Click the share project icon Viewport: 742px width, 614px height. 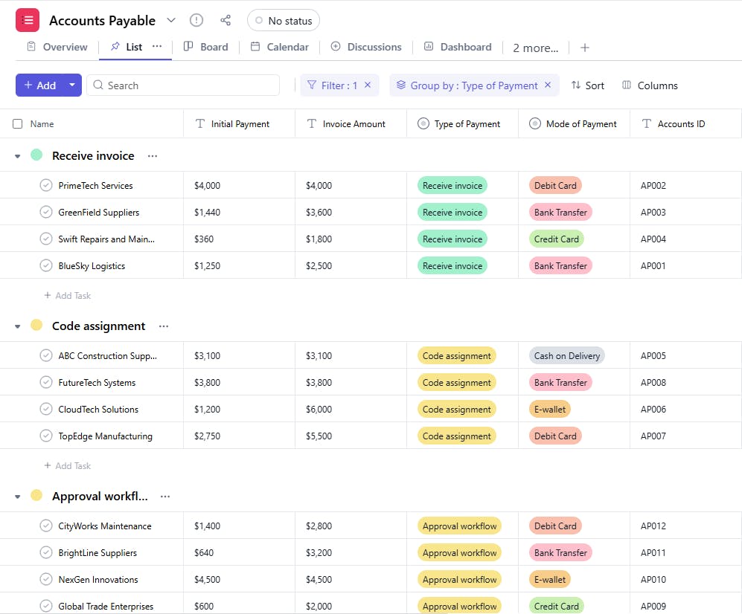tap(226, 21)
